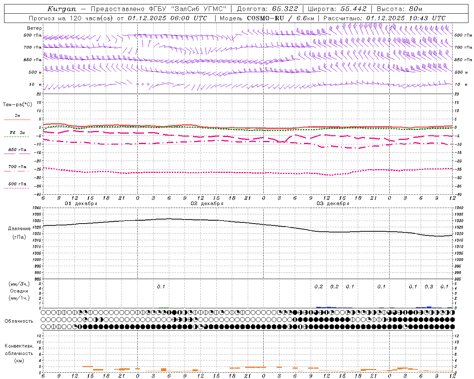Click the longitude value "Долгота: 65.322"
The width and height of the screenshot is (474, 379).
pos(267,9)
